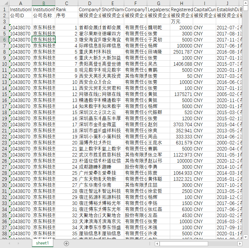Click cell containing 周品
Image resolution: width=249 pixels, height=248 pixels.
(158, 136)
